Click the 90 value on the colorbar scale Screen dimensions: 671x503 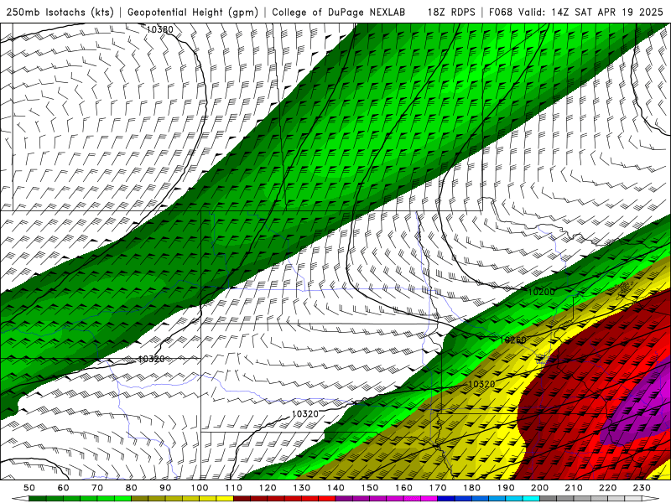(165, 488)
